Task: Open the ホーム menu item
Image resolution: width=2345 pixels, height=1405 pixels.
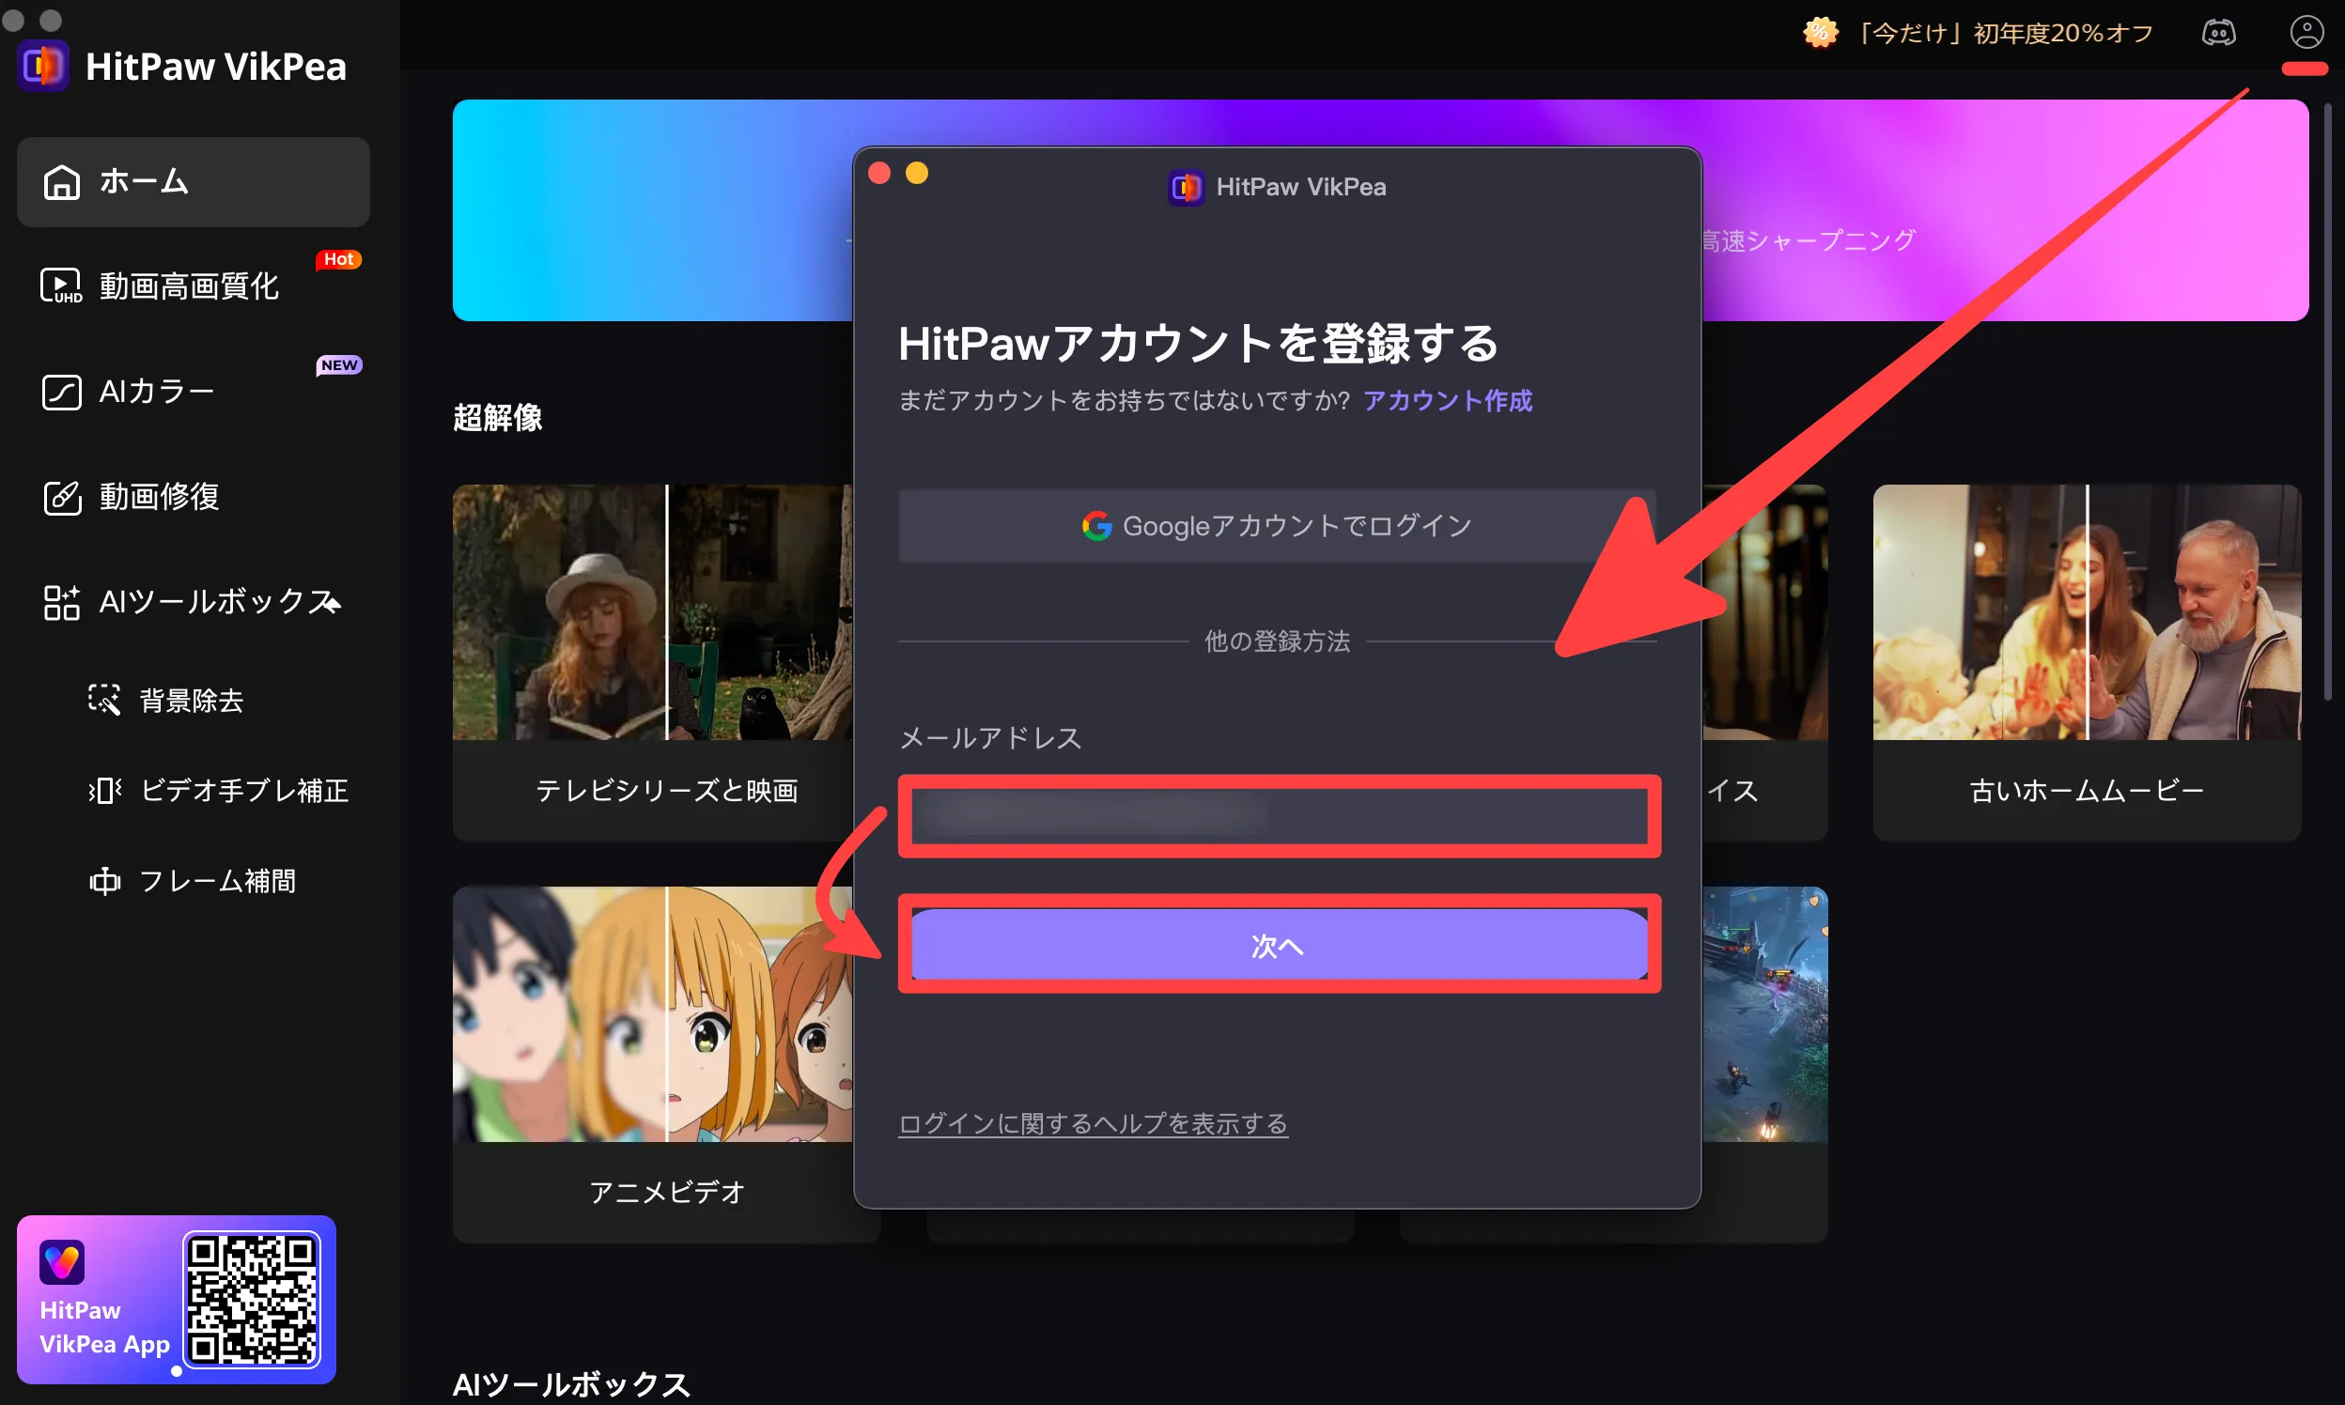Action: (194, 182)
